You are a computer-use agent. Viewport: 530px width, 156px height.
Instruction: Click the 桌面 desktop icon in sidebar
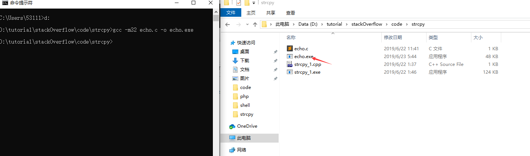click(x=235, y=51)
